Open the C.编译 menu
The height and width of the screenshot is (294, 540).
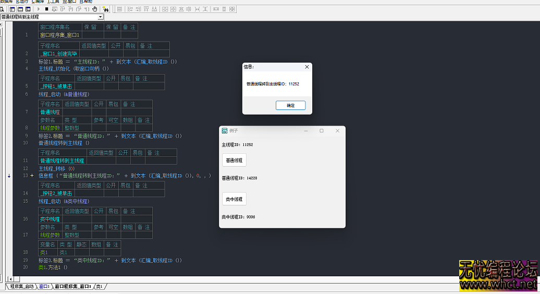[x=38, y=2]
